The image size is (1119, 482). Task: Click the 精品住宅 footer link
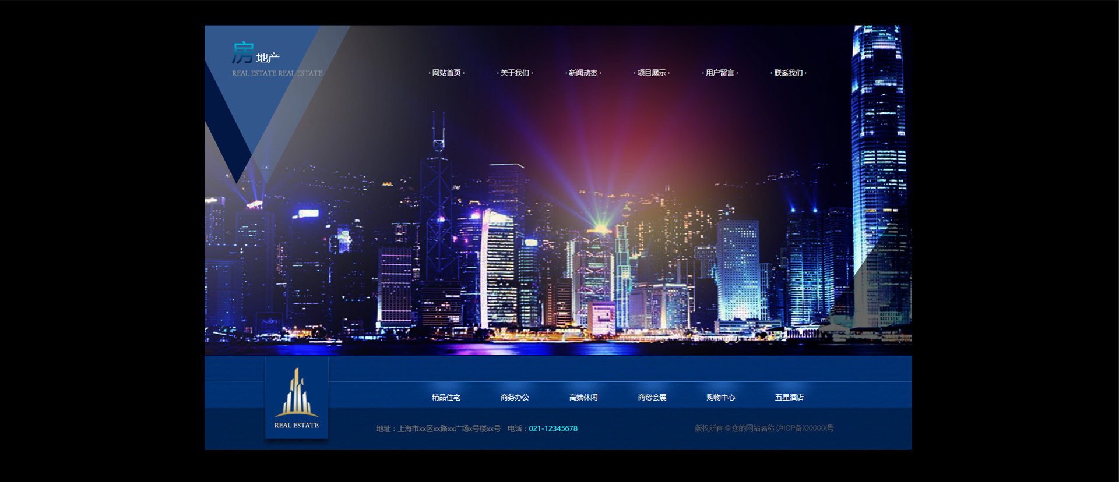(446, 398)
